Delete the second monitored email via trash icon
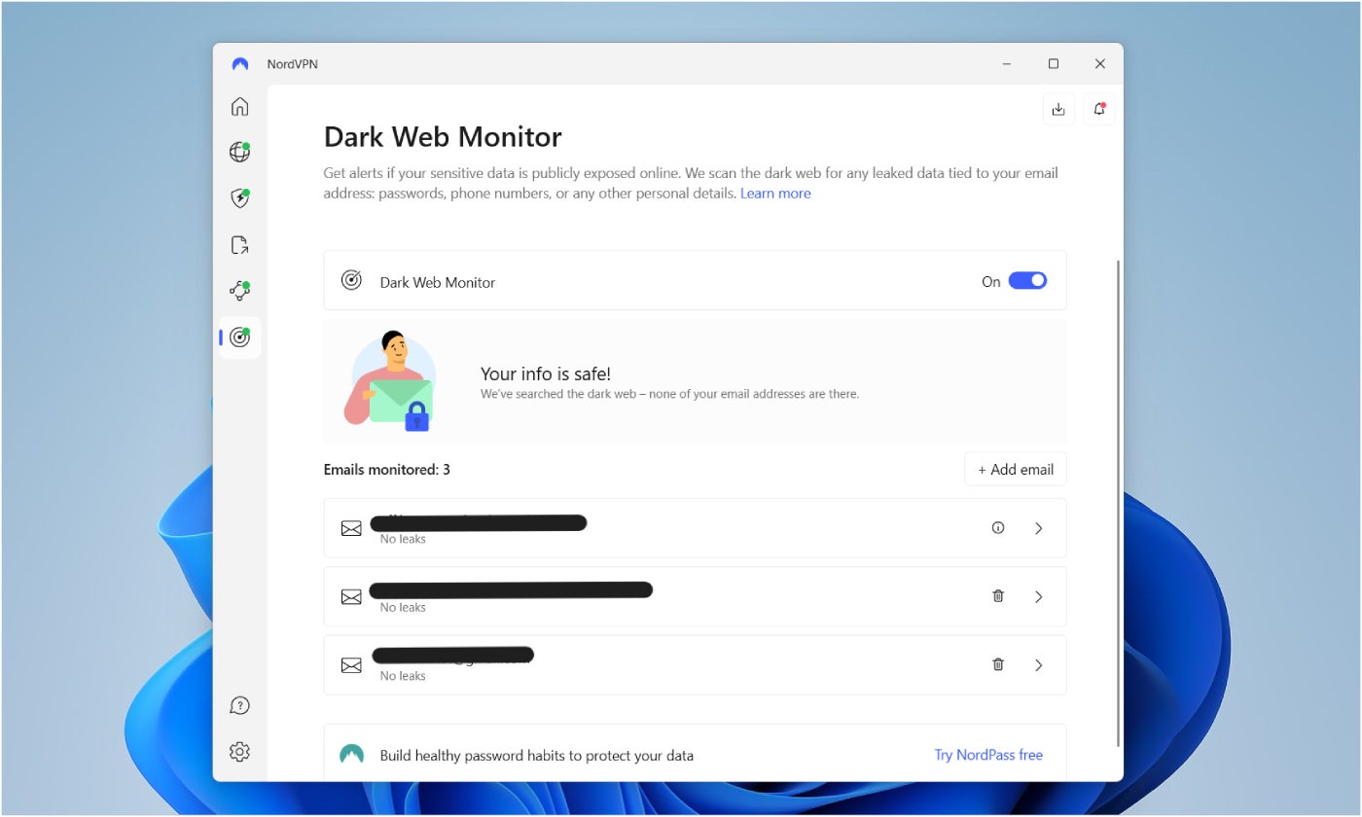This screenshot has height=817, width=1362. (x=998, y=596)
